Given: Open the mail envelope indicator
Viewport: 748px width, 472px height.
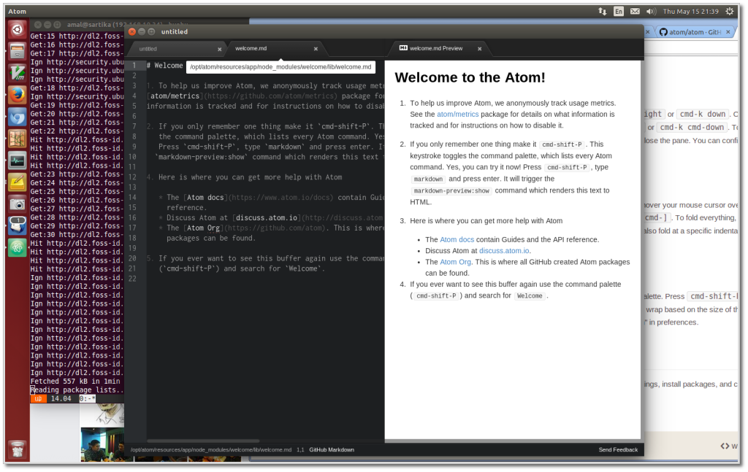Looking at the screenshot, I should pos(635,11).
